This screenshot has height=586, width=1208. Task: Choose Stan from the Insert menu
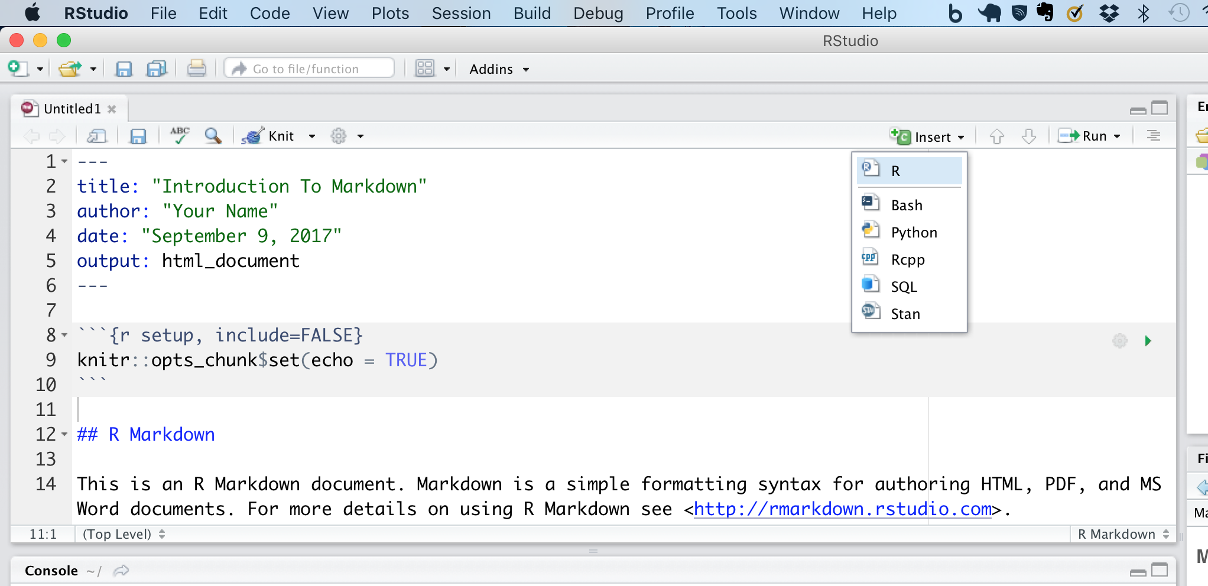(910, 314)
